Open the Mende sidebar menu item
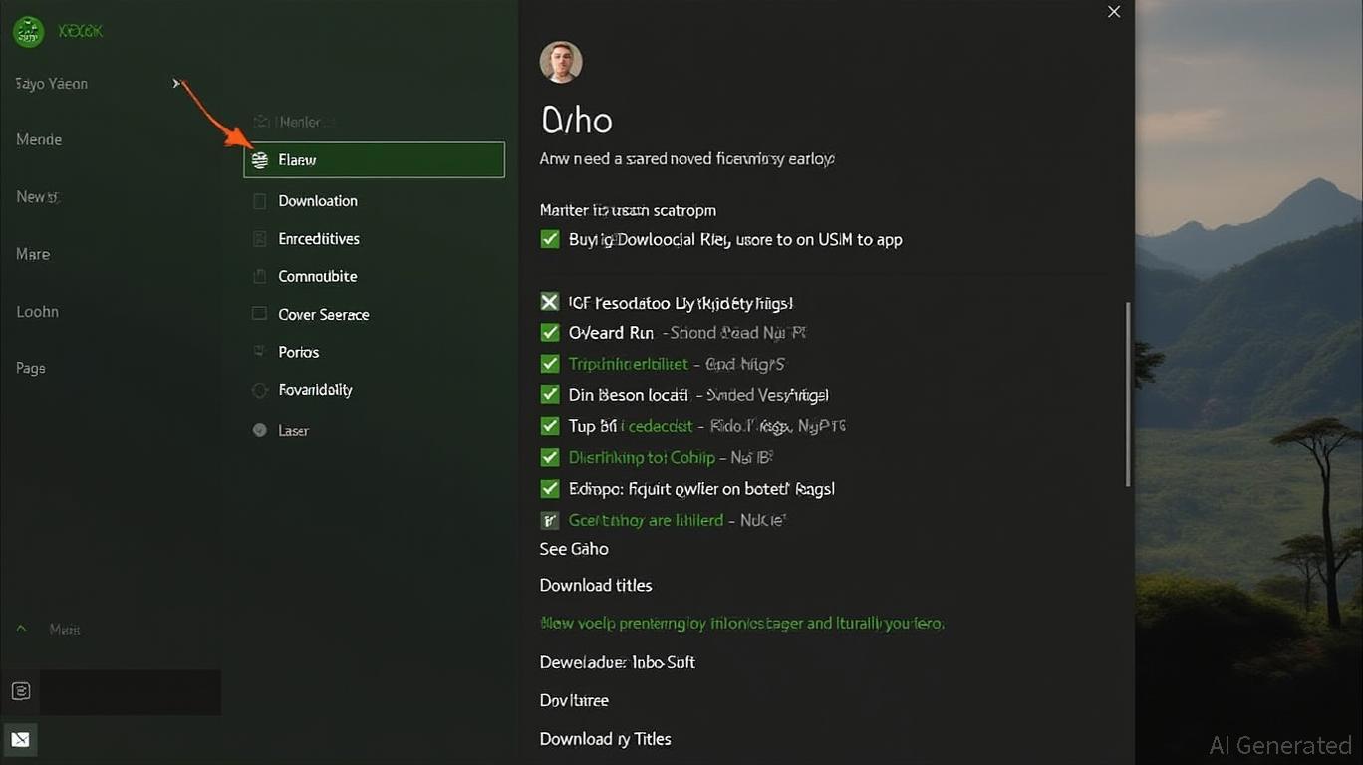Image resolution: width=1363 pixels, height=765 pixels. pos(39,140)
